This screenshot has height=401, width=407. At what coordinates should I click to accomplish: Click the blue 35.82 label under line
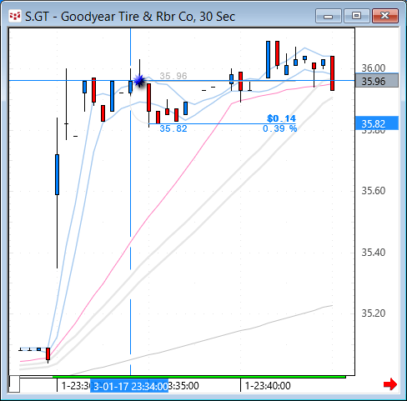173,128
